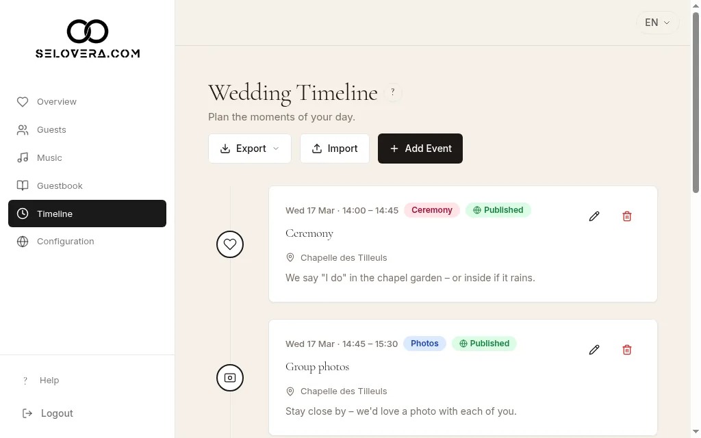Edit the Group photos event with pencil icon
Screen dimensions: 701x438
[x=594, y=350]
